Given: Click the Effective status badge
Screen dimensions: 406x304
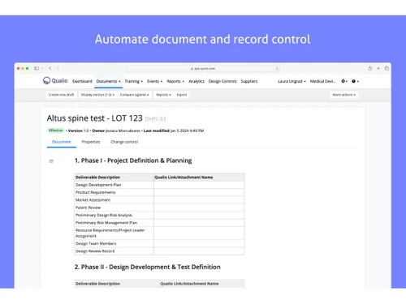Looking at the screenshot, I should pyautogui.click(x=56, y=131).
